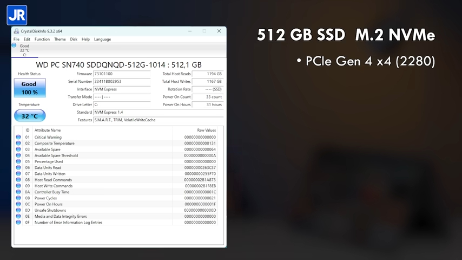Open the File menu
The image size is (462, 260).
click(16, 39)
